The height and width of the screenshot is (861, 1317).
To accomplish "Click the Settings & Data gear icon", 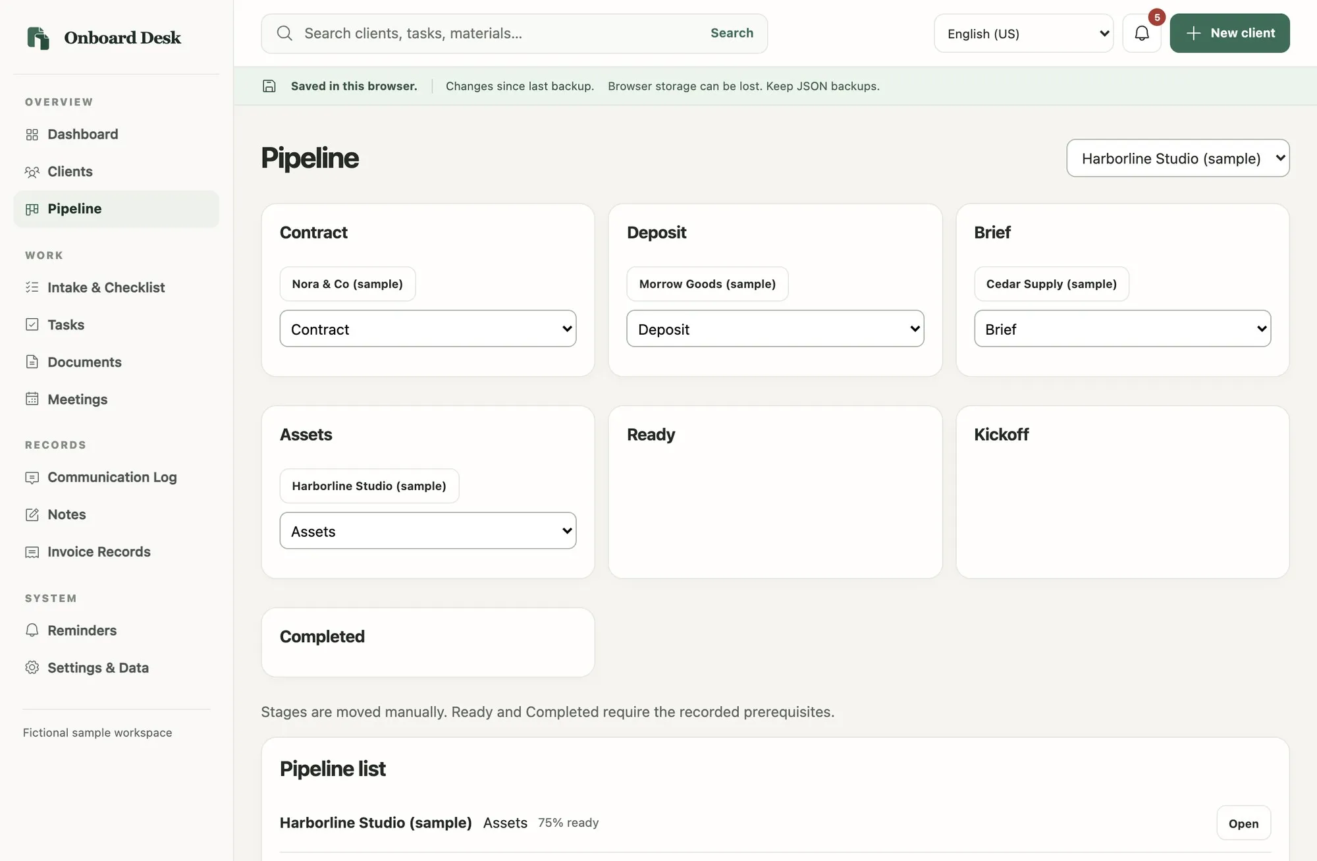I will (x=32, y=667).
